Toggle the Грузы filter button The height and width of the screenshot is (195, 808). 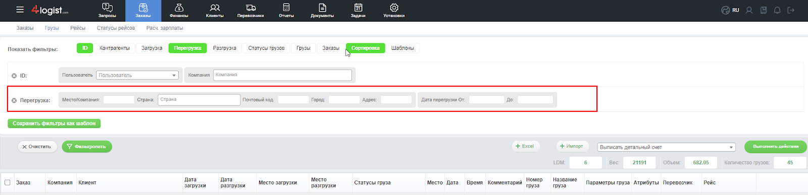pos(304,48)
